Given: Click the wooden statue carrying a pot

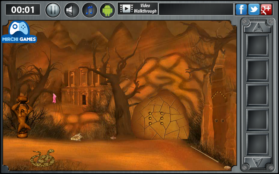Looking at the screenshot, I should [22, 117].
